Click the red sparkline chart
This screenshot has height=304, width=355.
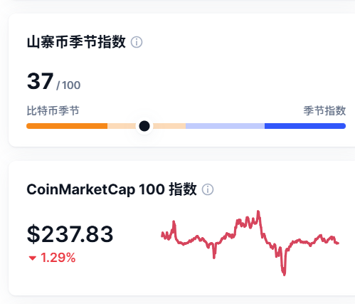coord(250,243)
